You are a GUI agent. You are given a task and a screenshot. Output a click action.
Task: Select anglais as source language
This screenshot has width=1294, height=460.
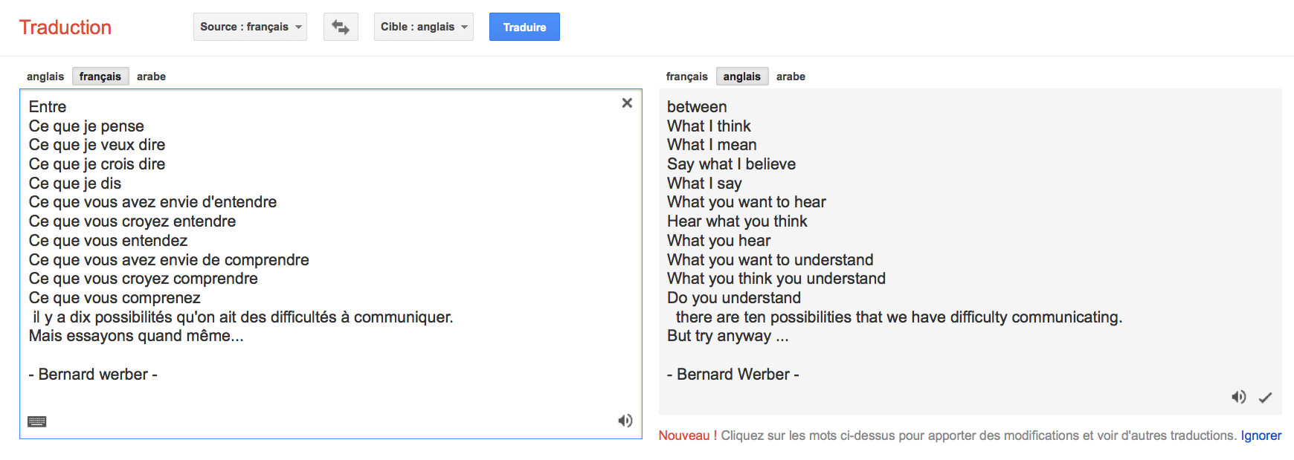[x=45, y=77]
